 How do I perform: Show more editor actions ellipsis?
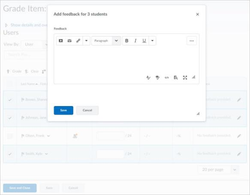pos(192,41)
